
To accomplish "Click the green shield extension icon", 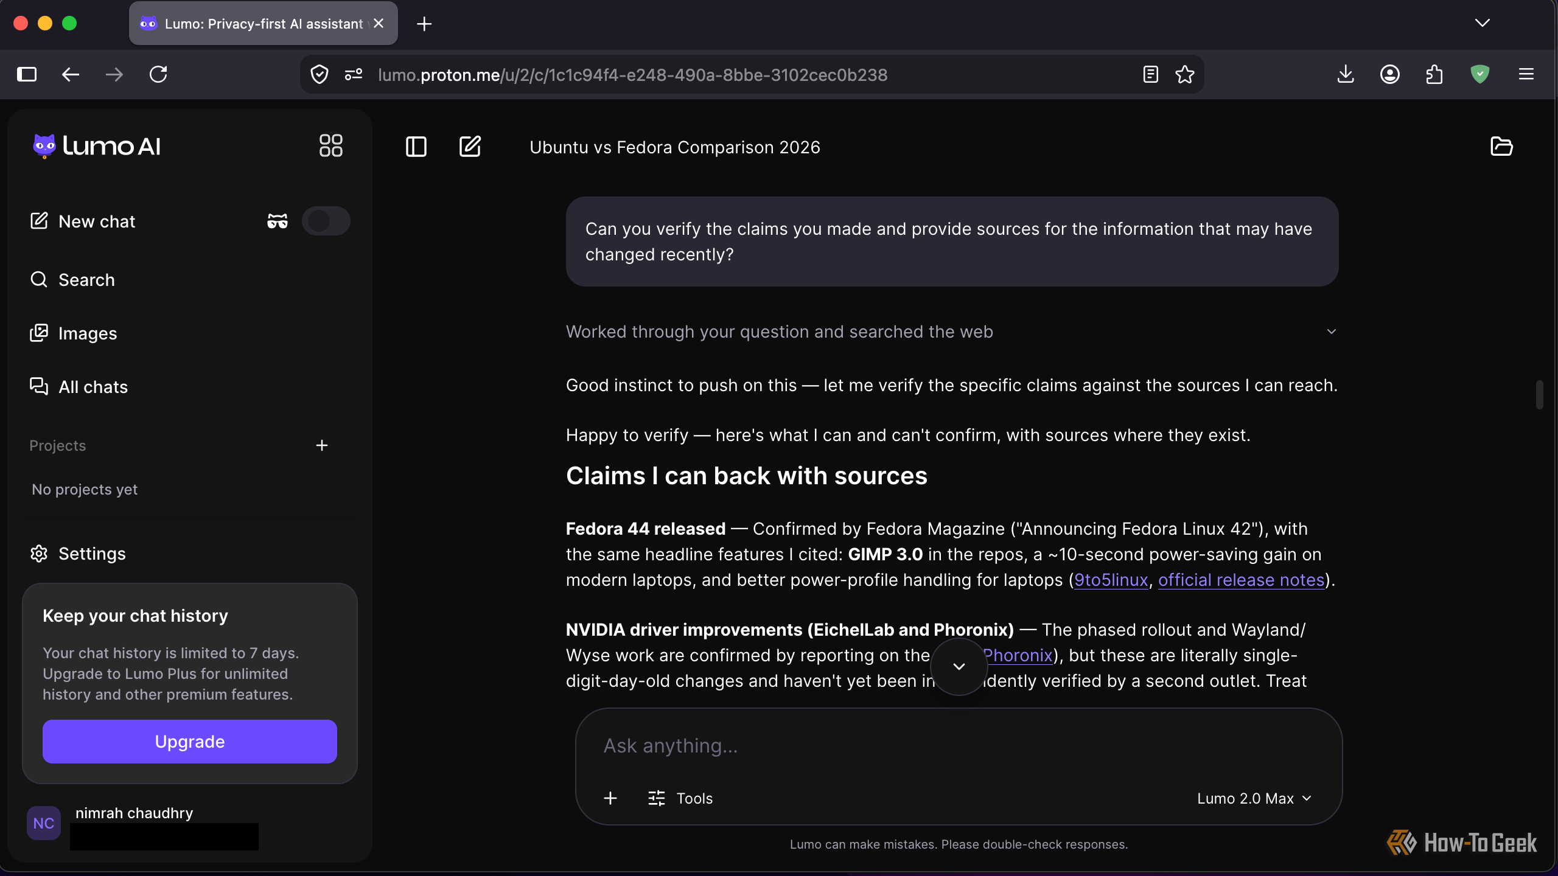I will click(1479, 74).
